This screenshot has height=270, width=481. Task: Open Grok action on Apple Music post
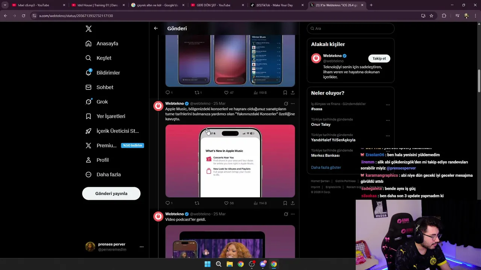tap(286, 103)
